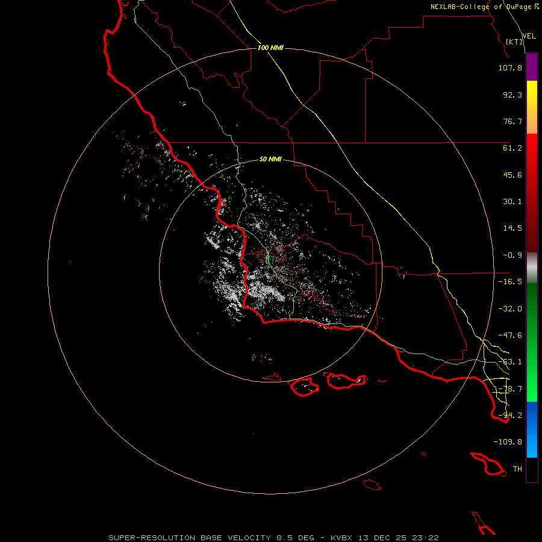The height and width of the screenshot is (542, 542).
Task: Click the -32.0 velocity scale value
Action: pos(510,309)
